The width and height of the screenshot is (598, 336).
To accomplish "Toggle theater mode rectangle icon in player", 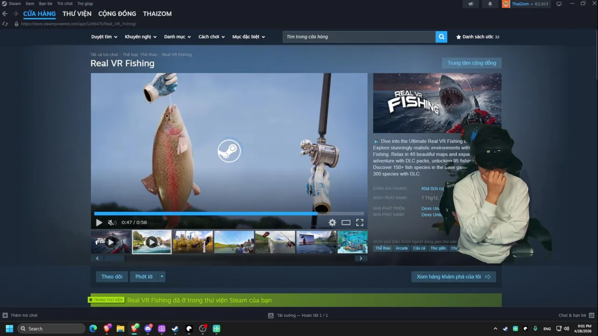I will [x=346, y=223].
